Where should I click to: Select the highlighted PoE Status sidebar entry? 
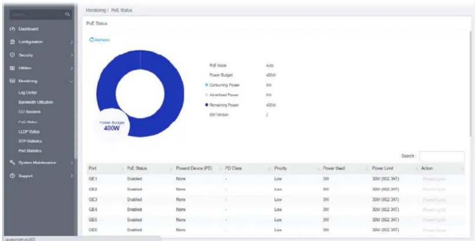coord(28,122)
